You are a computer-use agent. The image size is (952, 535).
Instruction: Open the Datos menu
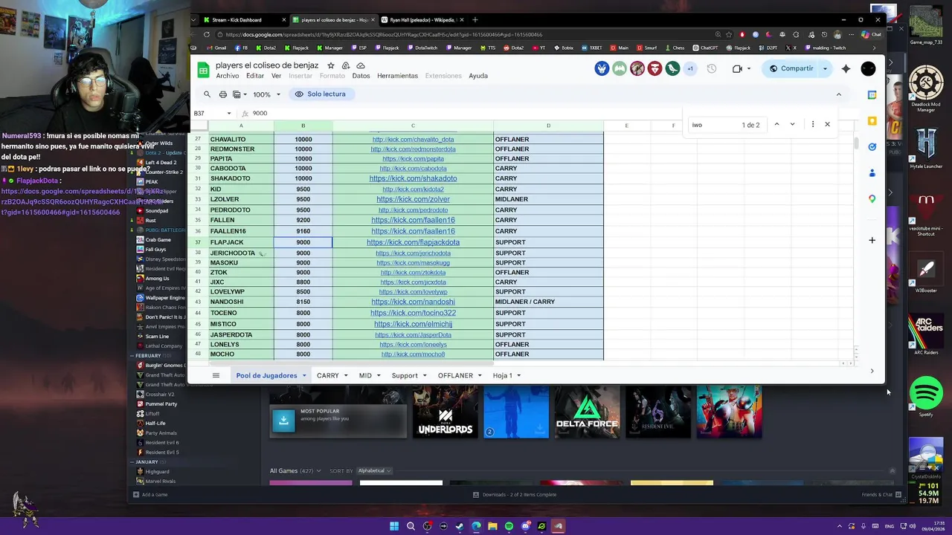pyautogui.click(x=361, y=76)
